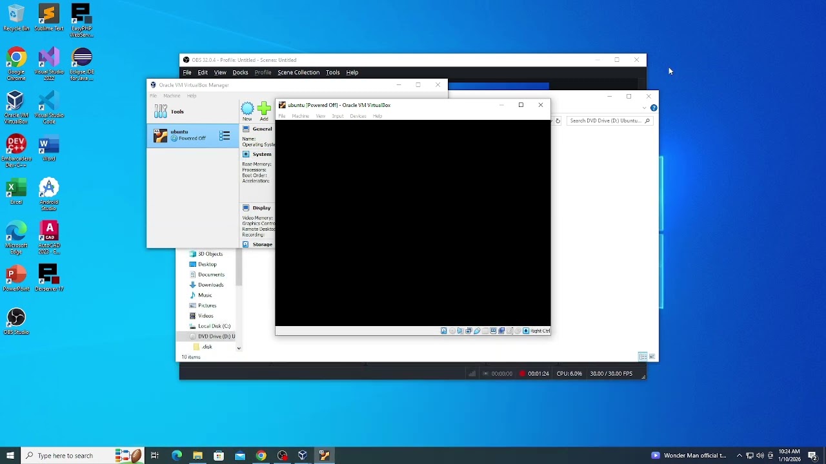Open Android Studio desktop shortcut
Viewport: 826px width, 464px height.
tap(49, 195)
